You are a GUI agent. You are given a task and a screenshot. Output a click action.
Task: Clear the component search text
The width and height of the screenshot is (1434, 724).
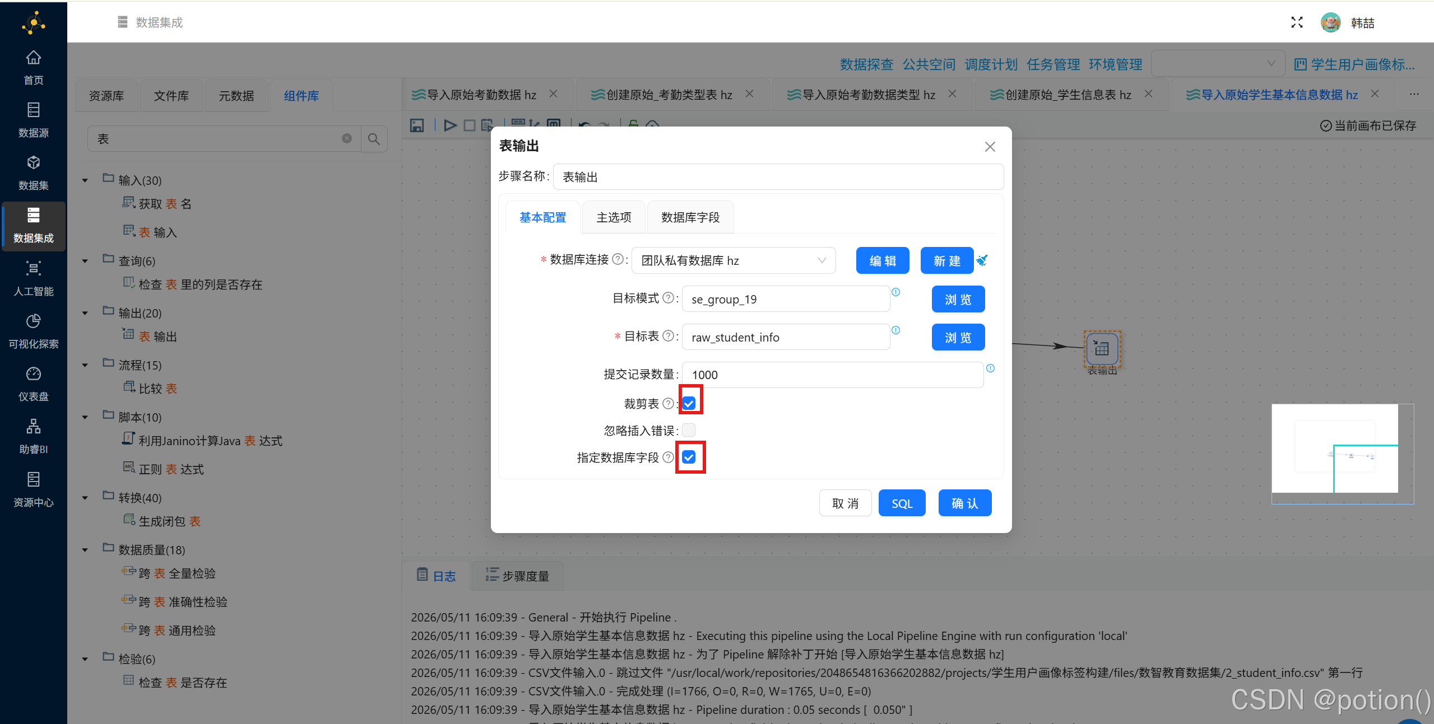[347, 138]
